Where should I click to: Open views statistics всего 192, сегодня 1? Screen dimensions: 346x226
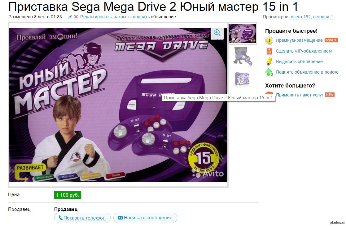click(312, 17)
